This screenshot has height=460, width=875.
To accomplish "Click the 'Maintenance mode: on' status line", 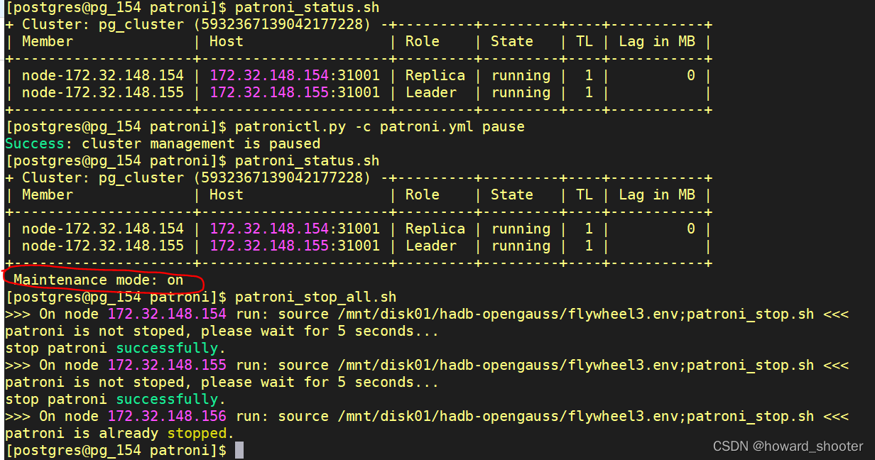I will coord(99,280).
